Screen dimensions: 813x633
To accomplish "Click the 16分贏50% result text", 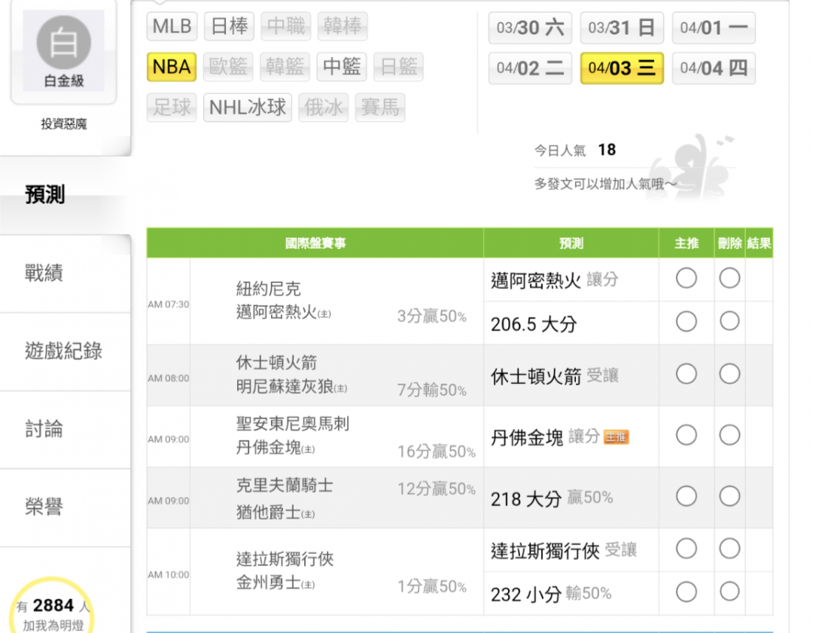I will [436, 452].
